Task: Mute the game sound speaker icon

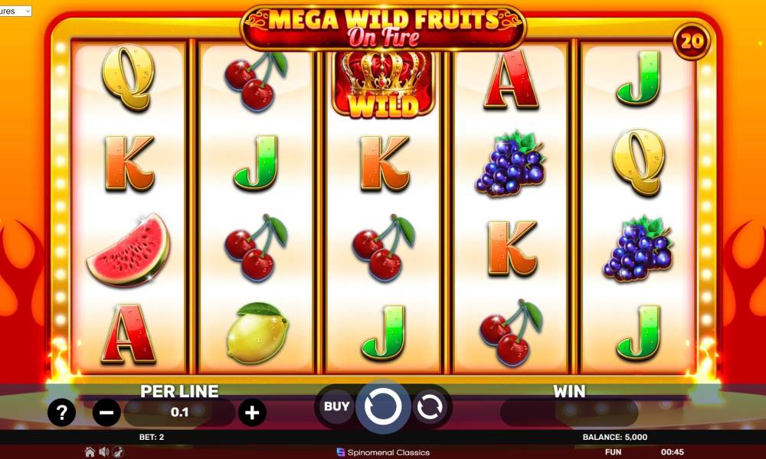Action: point(104,451)
